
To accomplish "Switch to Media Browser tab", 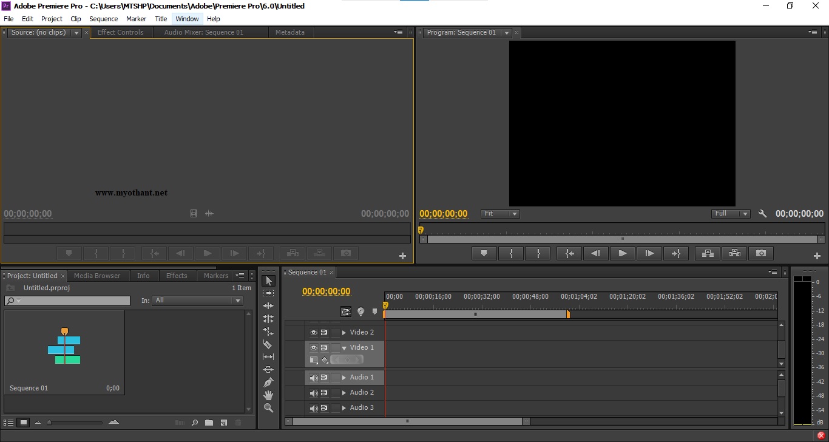I will click(97, 276).
